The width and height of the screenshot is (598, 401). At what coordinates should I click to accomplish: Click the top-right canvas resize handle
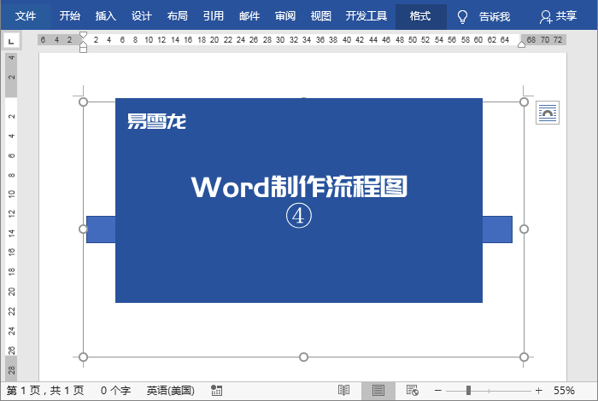pyautogui.click(x=524, y=102)
